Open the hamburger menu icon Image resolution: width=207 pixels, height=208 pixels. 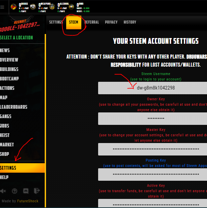2,7
